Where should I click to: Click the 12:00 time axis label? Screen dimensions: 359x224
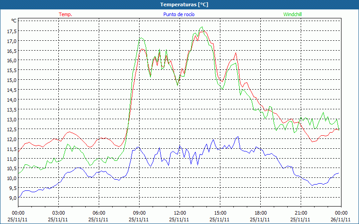(179, 213)
